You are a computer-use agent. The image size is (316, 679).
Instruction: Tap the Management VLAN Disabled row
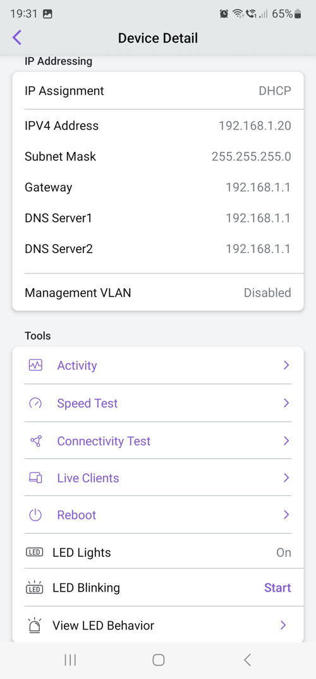[x=158, y=293]
